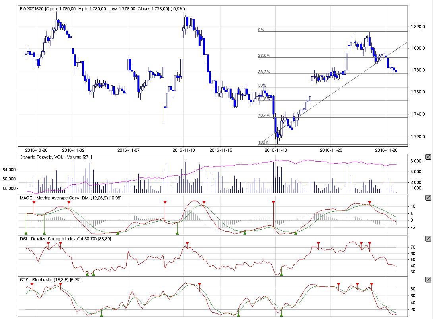Click the last red sell marker in MACD panel
Screen dimensions: 433x319
369,203
